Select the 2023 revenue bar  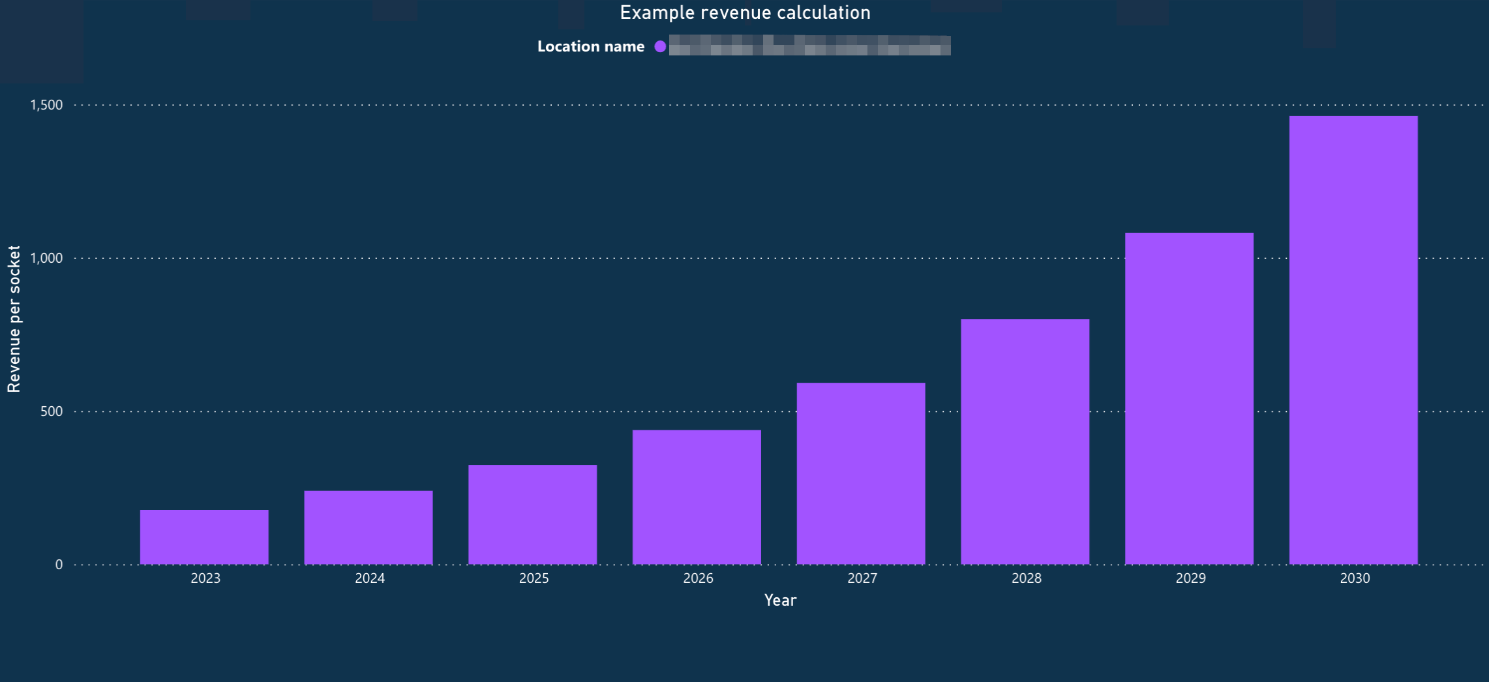click(204, 537)
